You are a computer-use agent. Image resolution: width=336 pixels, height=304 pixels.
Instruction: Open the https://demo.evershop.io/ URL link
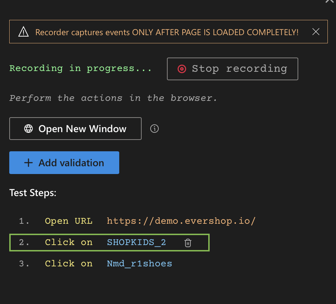[181, 221]
